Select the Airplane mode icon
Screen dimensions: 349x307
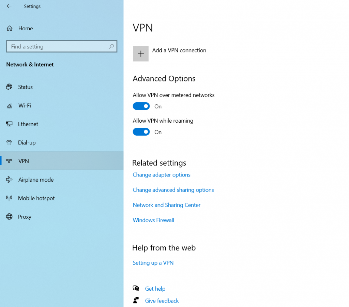tap(9, 180)
